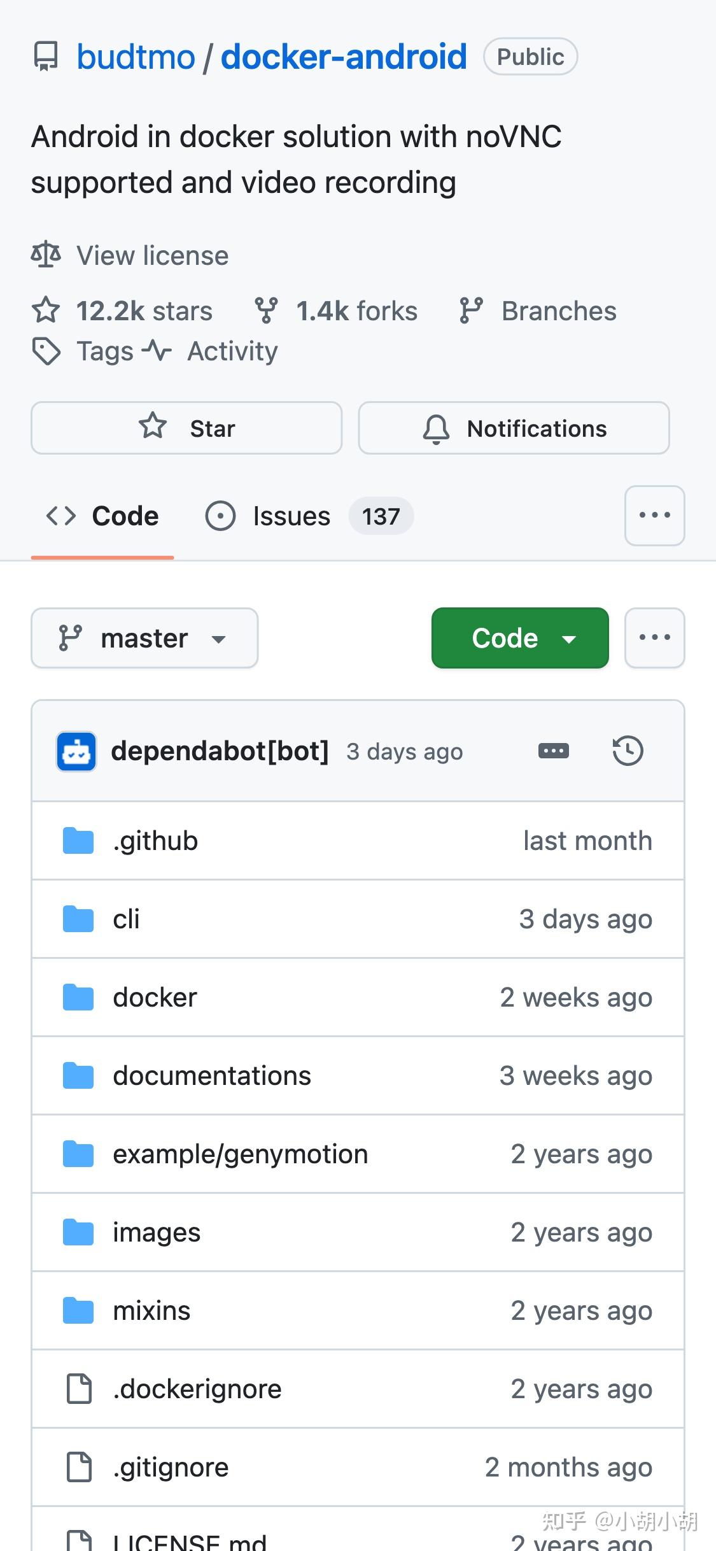Click '2 months ago' timestamp in the .gitignore row
The image size is (716, 1551).
[568, 1468]
